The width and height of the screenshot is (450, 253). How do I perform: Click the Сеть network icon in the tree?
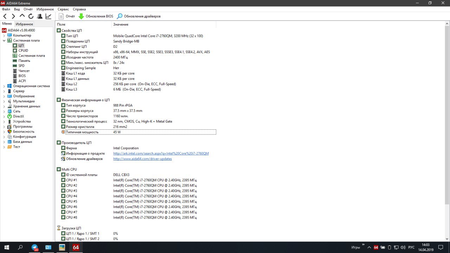[x=9, y=111]
